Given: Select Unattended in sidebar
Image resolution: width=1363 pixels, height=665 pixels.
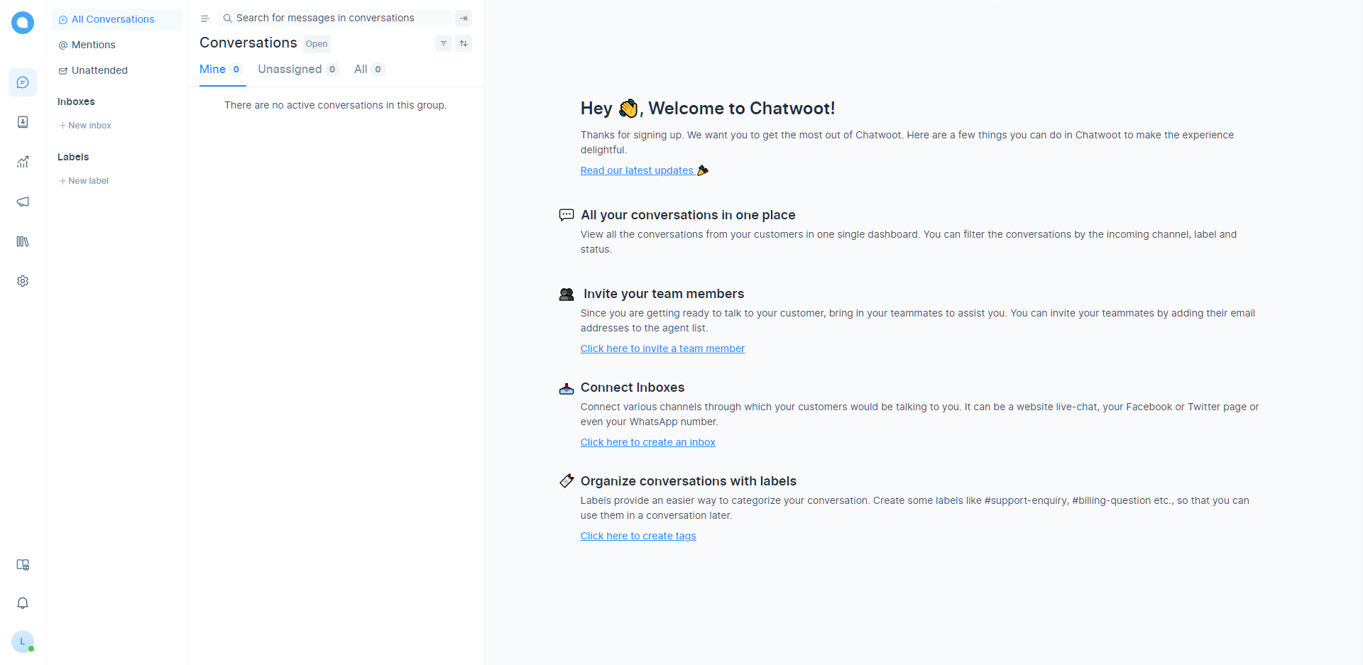Looking at the screenshot, I should coord(116,70).
